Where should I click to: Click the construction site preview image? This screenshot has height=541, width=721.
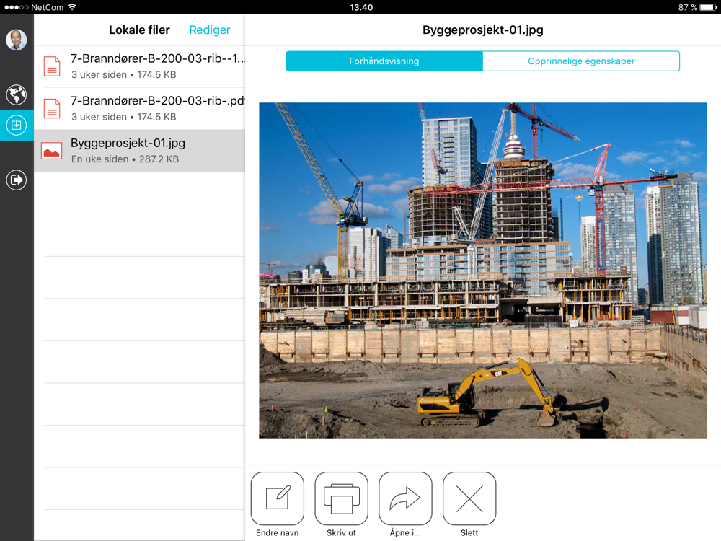(483, 270)
